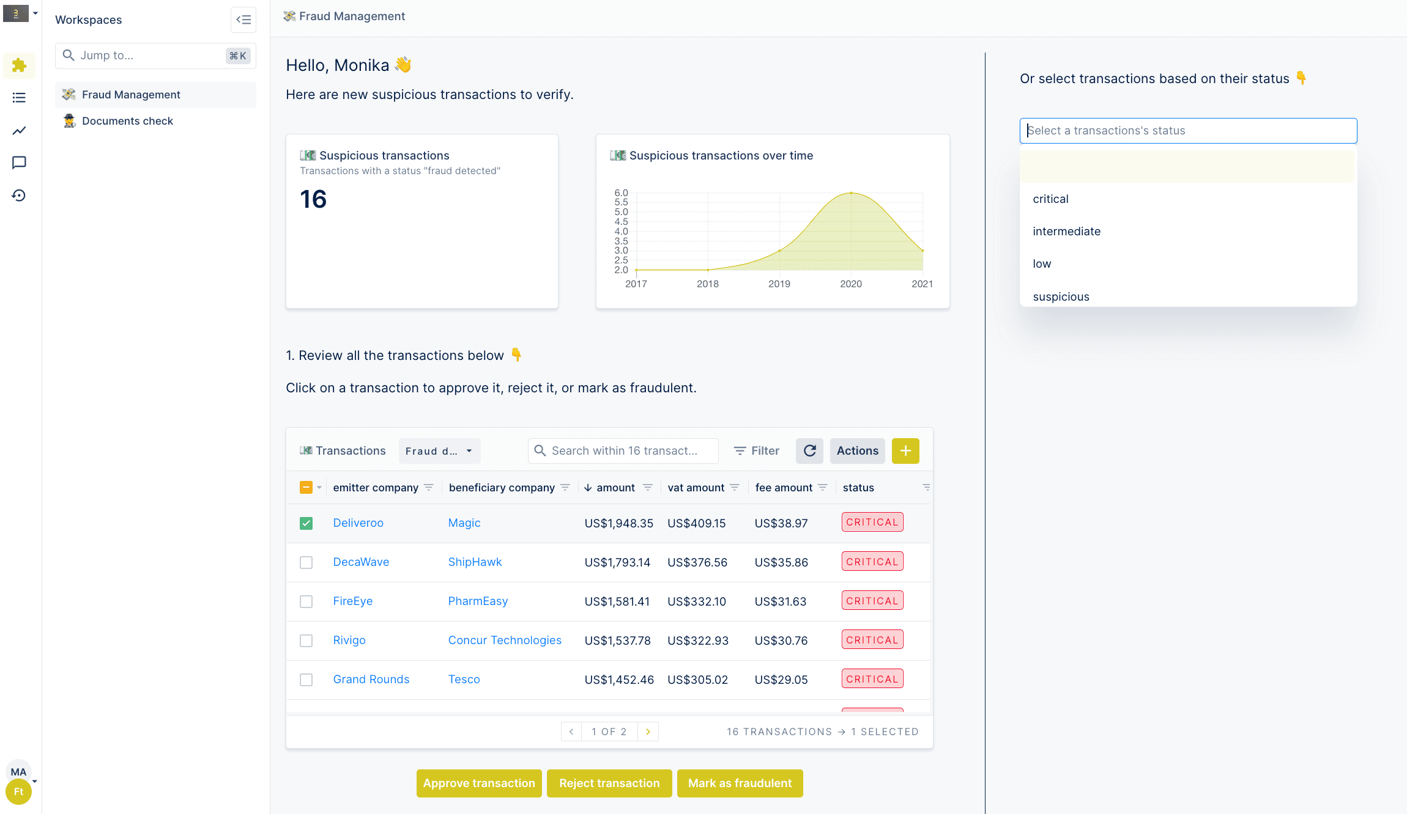Screen dimensions: 1407x814
Task: Open the activity history clock icon
Action: (x=19, y=196)
